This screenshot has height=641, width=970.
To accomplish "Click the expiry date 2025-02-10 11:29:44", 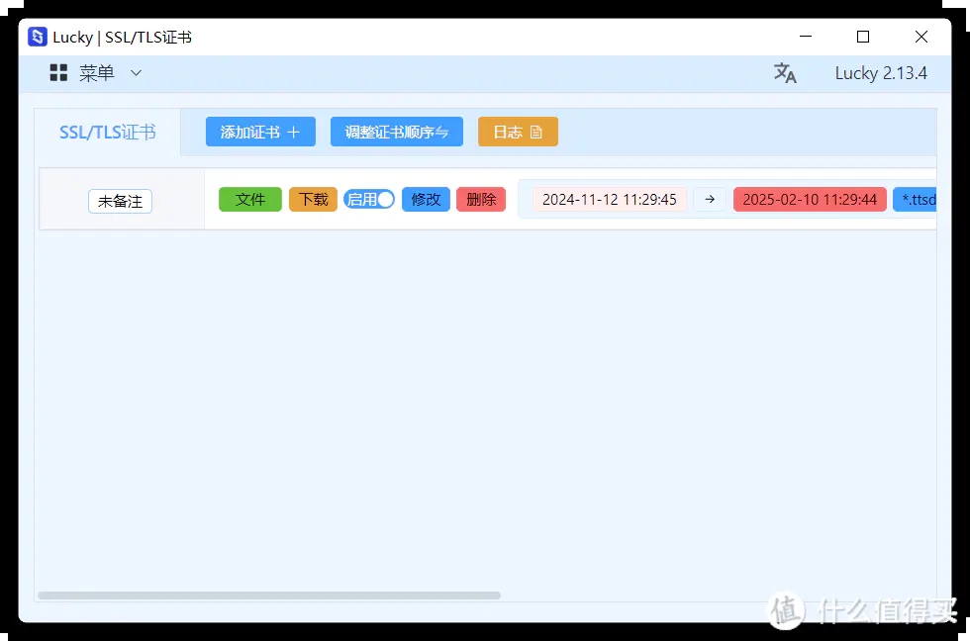I will (810, 199).
